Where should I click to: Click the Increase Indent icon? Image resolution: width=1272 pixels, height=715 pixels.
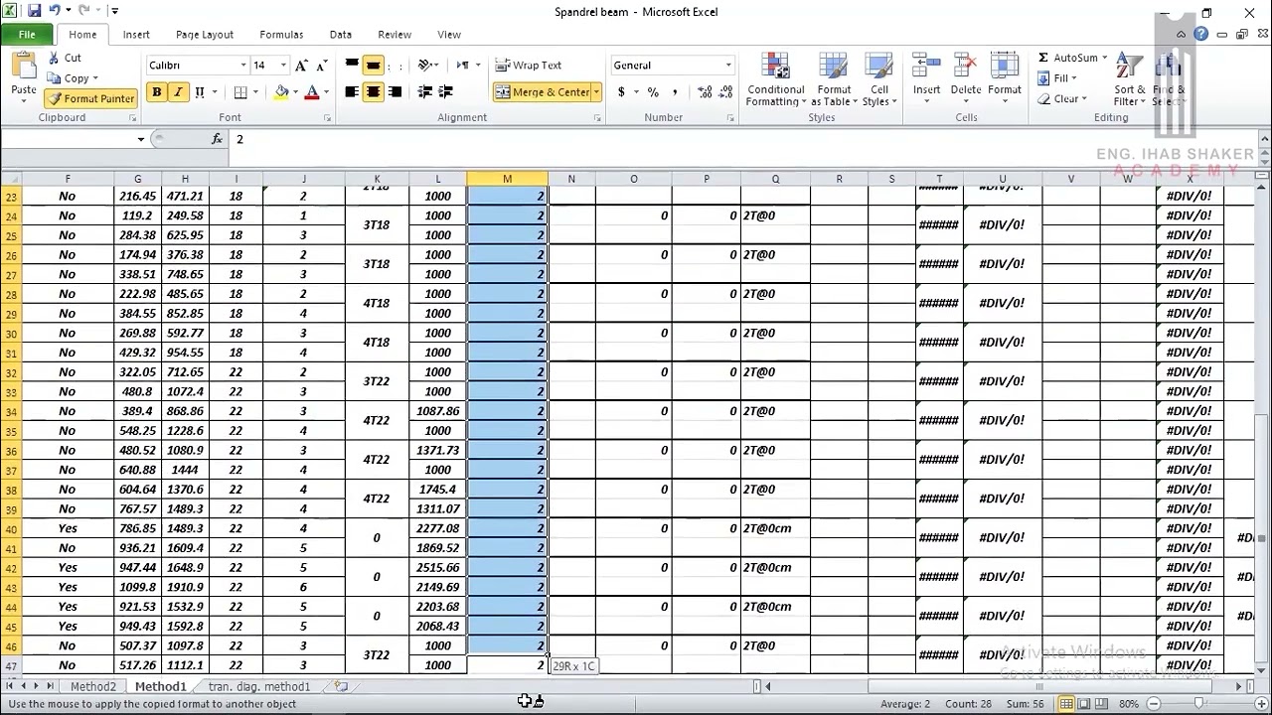[447, 92]
